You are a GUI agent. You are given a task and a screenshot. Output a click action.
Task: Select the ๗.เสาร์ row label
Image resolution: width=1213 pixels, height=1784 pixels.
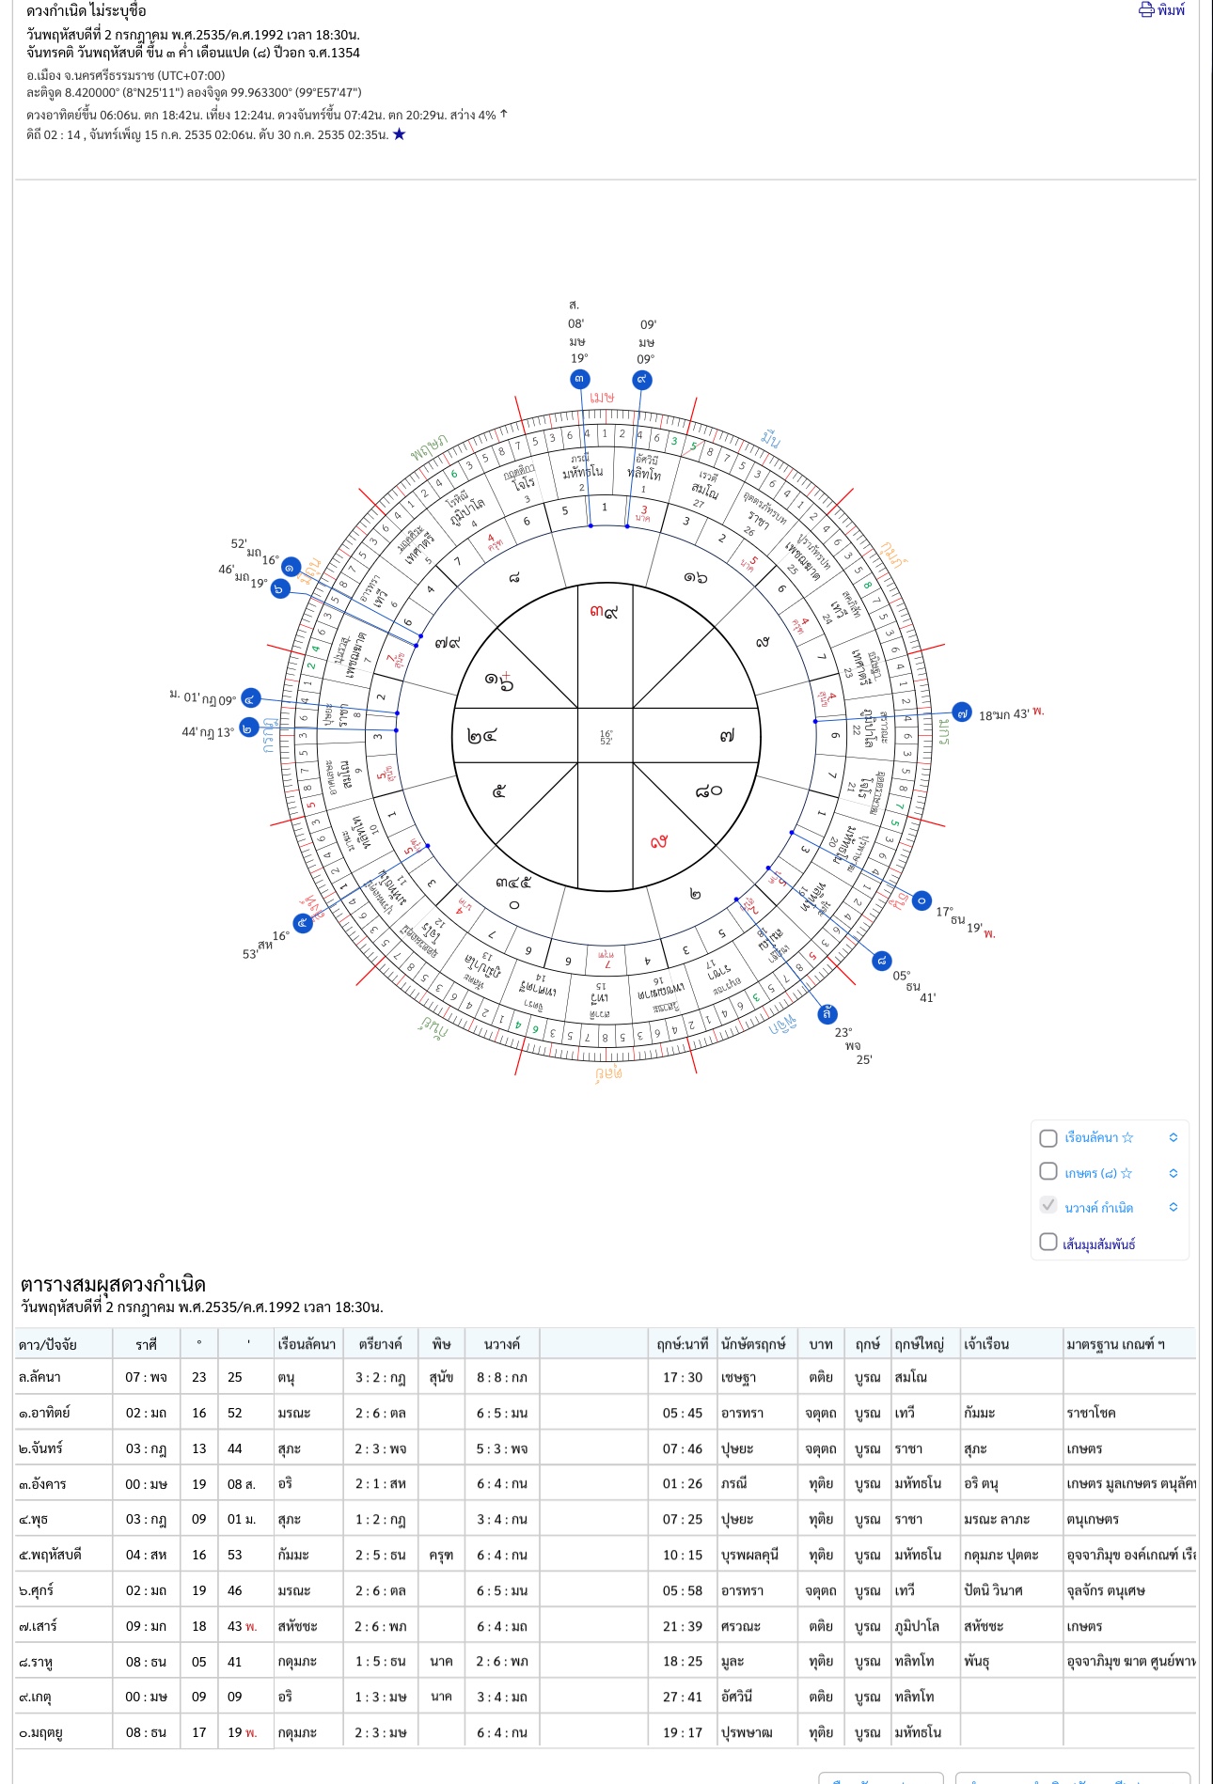click(39, 1626)
